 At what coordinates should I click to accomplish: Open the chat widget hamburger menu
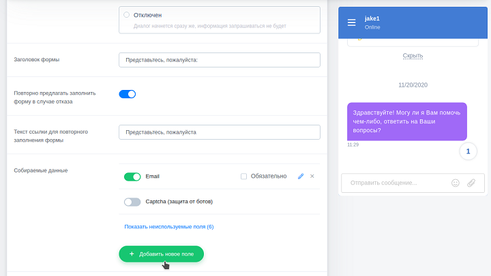coord(351,22)
